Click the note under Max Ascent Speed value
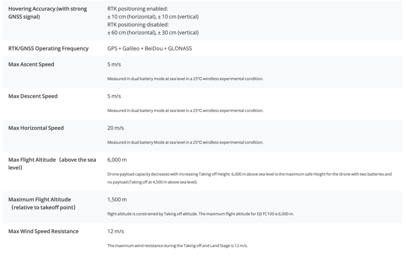406x260 pixels. [x=185, y=79]
